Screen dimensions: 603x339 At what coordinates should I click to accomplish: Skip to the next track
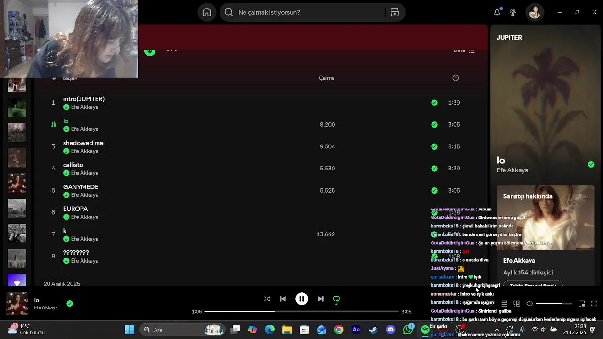coord(320,299)
